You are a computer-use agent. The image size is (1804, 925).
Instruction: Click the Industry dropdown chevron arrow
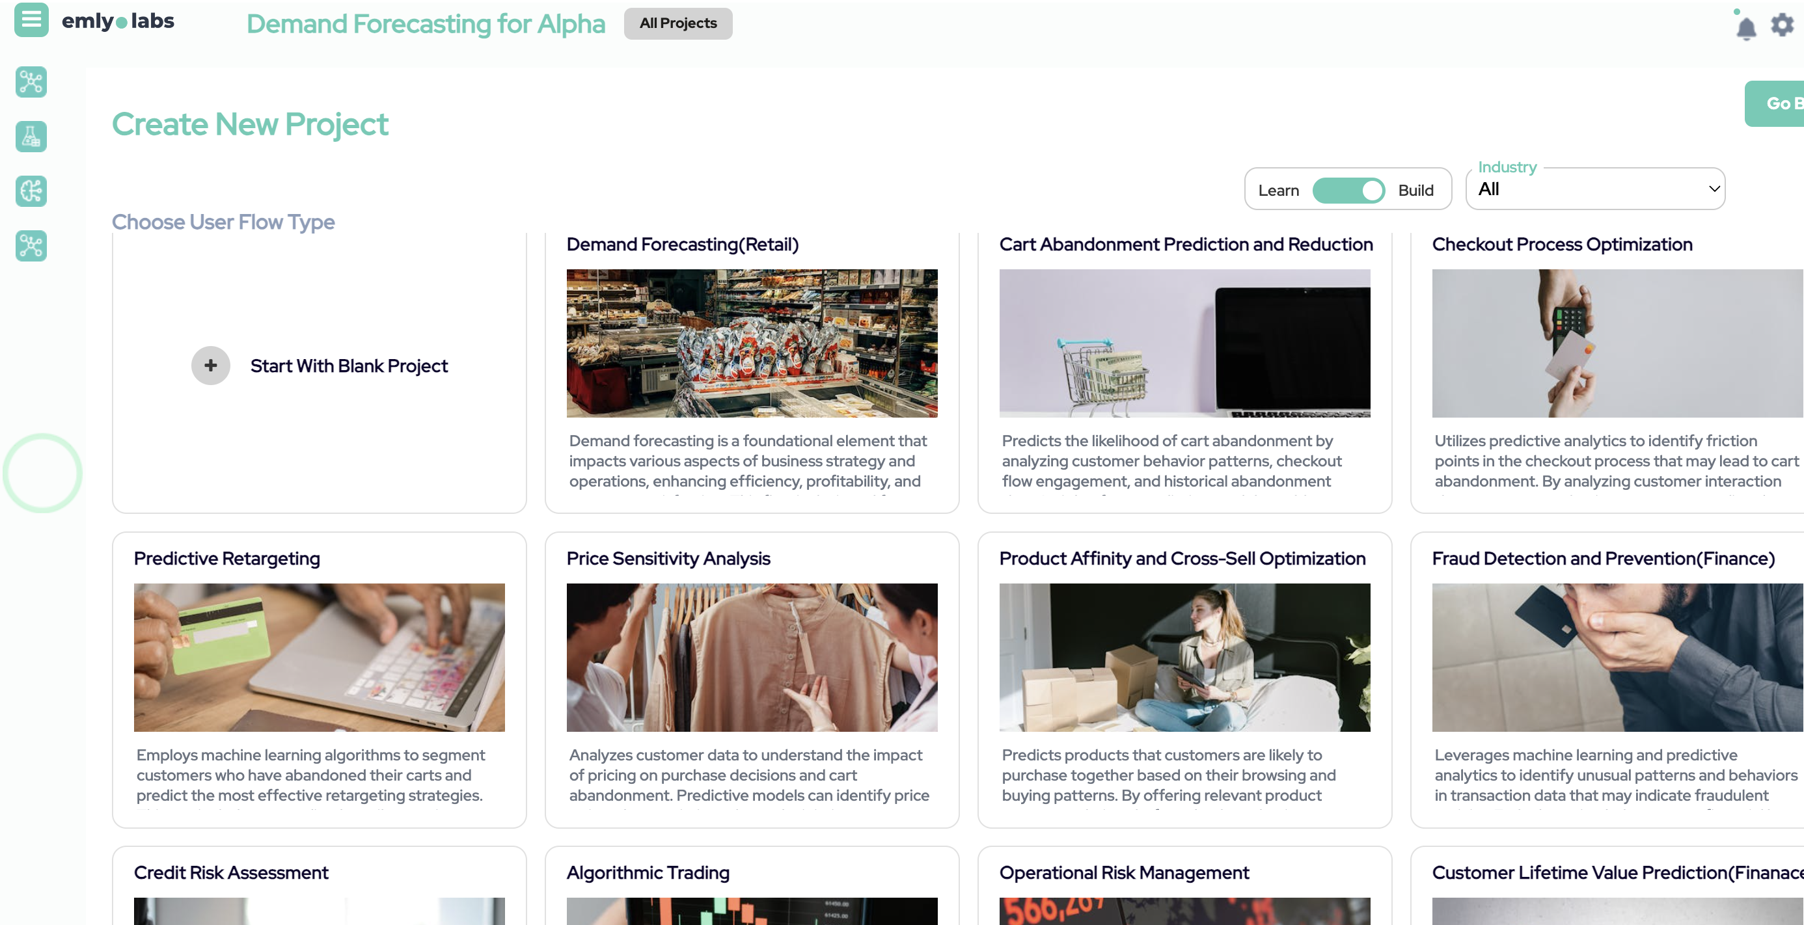tap(1714, 189)
